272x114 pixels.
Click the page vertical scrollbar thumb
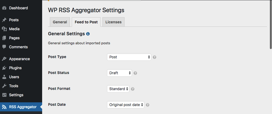pyautogui.click(x=271, y=25)
